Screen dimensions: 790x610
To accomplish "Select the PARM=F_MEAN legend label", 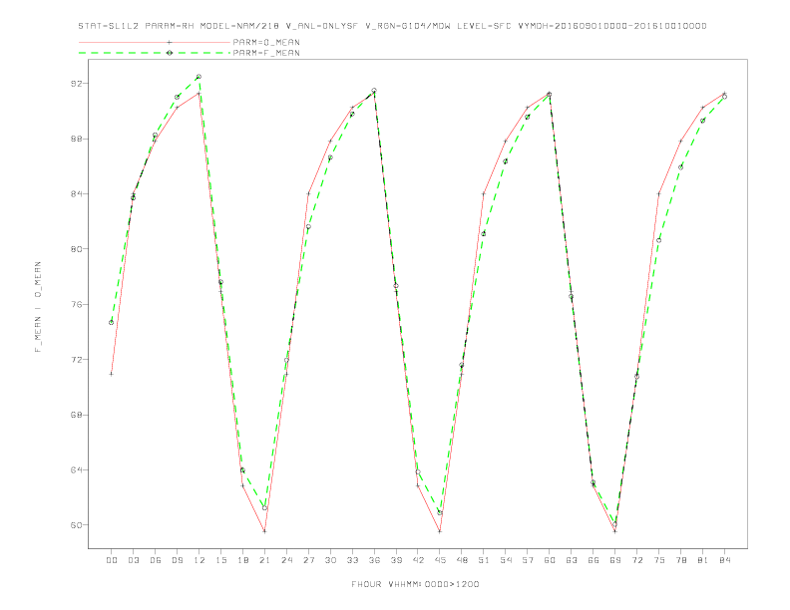I will tap(266, 53).
